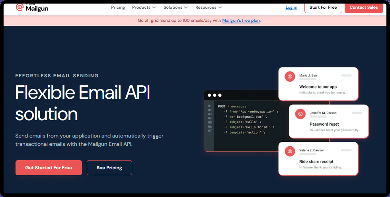Click the template='action' code line
This screenshot has width=390, height=197.
coord(244,132)
